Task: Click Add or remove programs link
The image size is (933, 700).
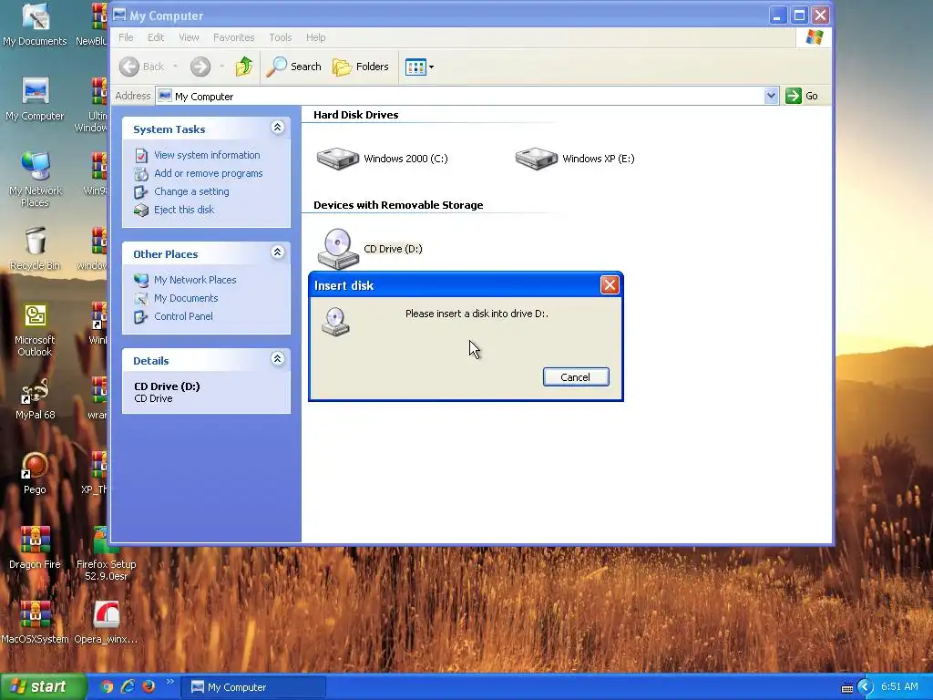Action: (x=209, y=173)
